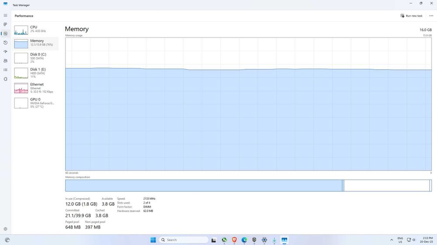437x245 pixels.
Task: Open the Processes page icon
Action: 5,24
